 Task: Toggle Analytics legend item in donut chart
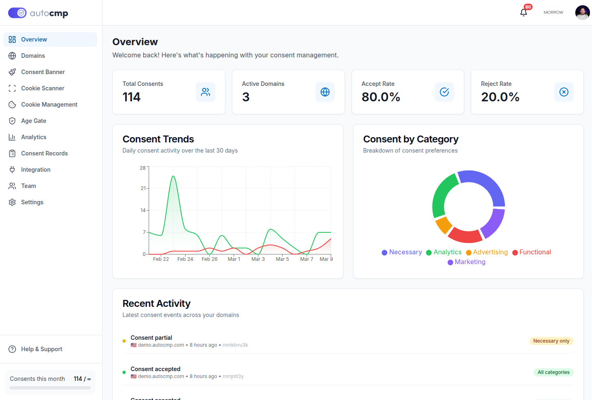[x=444, y=252]
